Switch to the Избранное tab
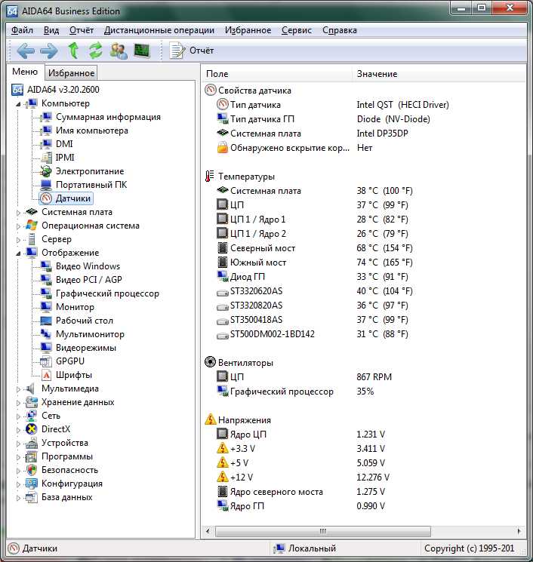Image resolution: width=533 pixels, height=562 pixels. [72, 73]
